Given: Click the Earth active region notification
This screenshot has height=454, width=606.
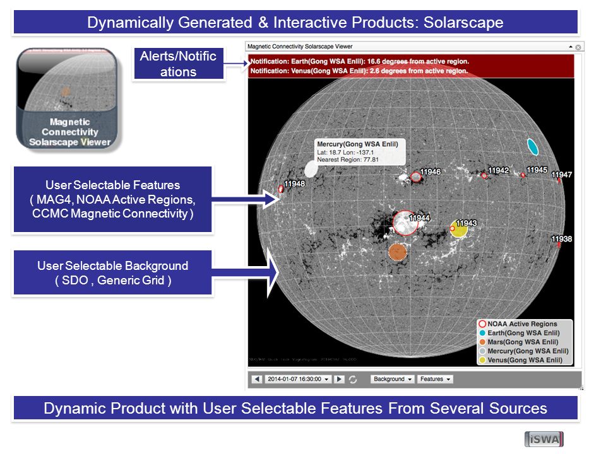Looking at the screenshot, I should (x=359, y=61).
